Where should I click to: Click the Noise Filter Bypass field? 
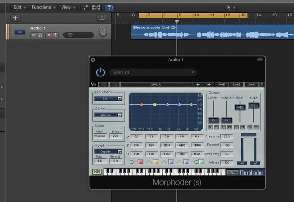tap(100, 136)
